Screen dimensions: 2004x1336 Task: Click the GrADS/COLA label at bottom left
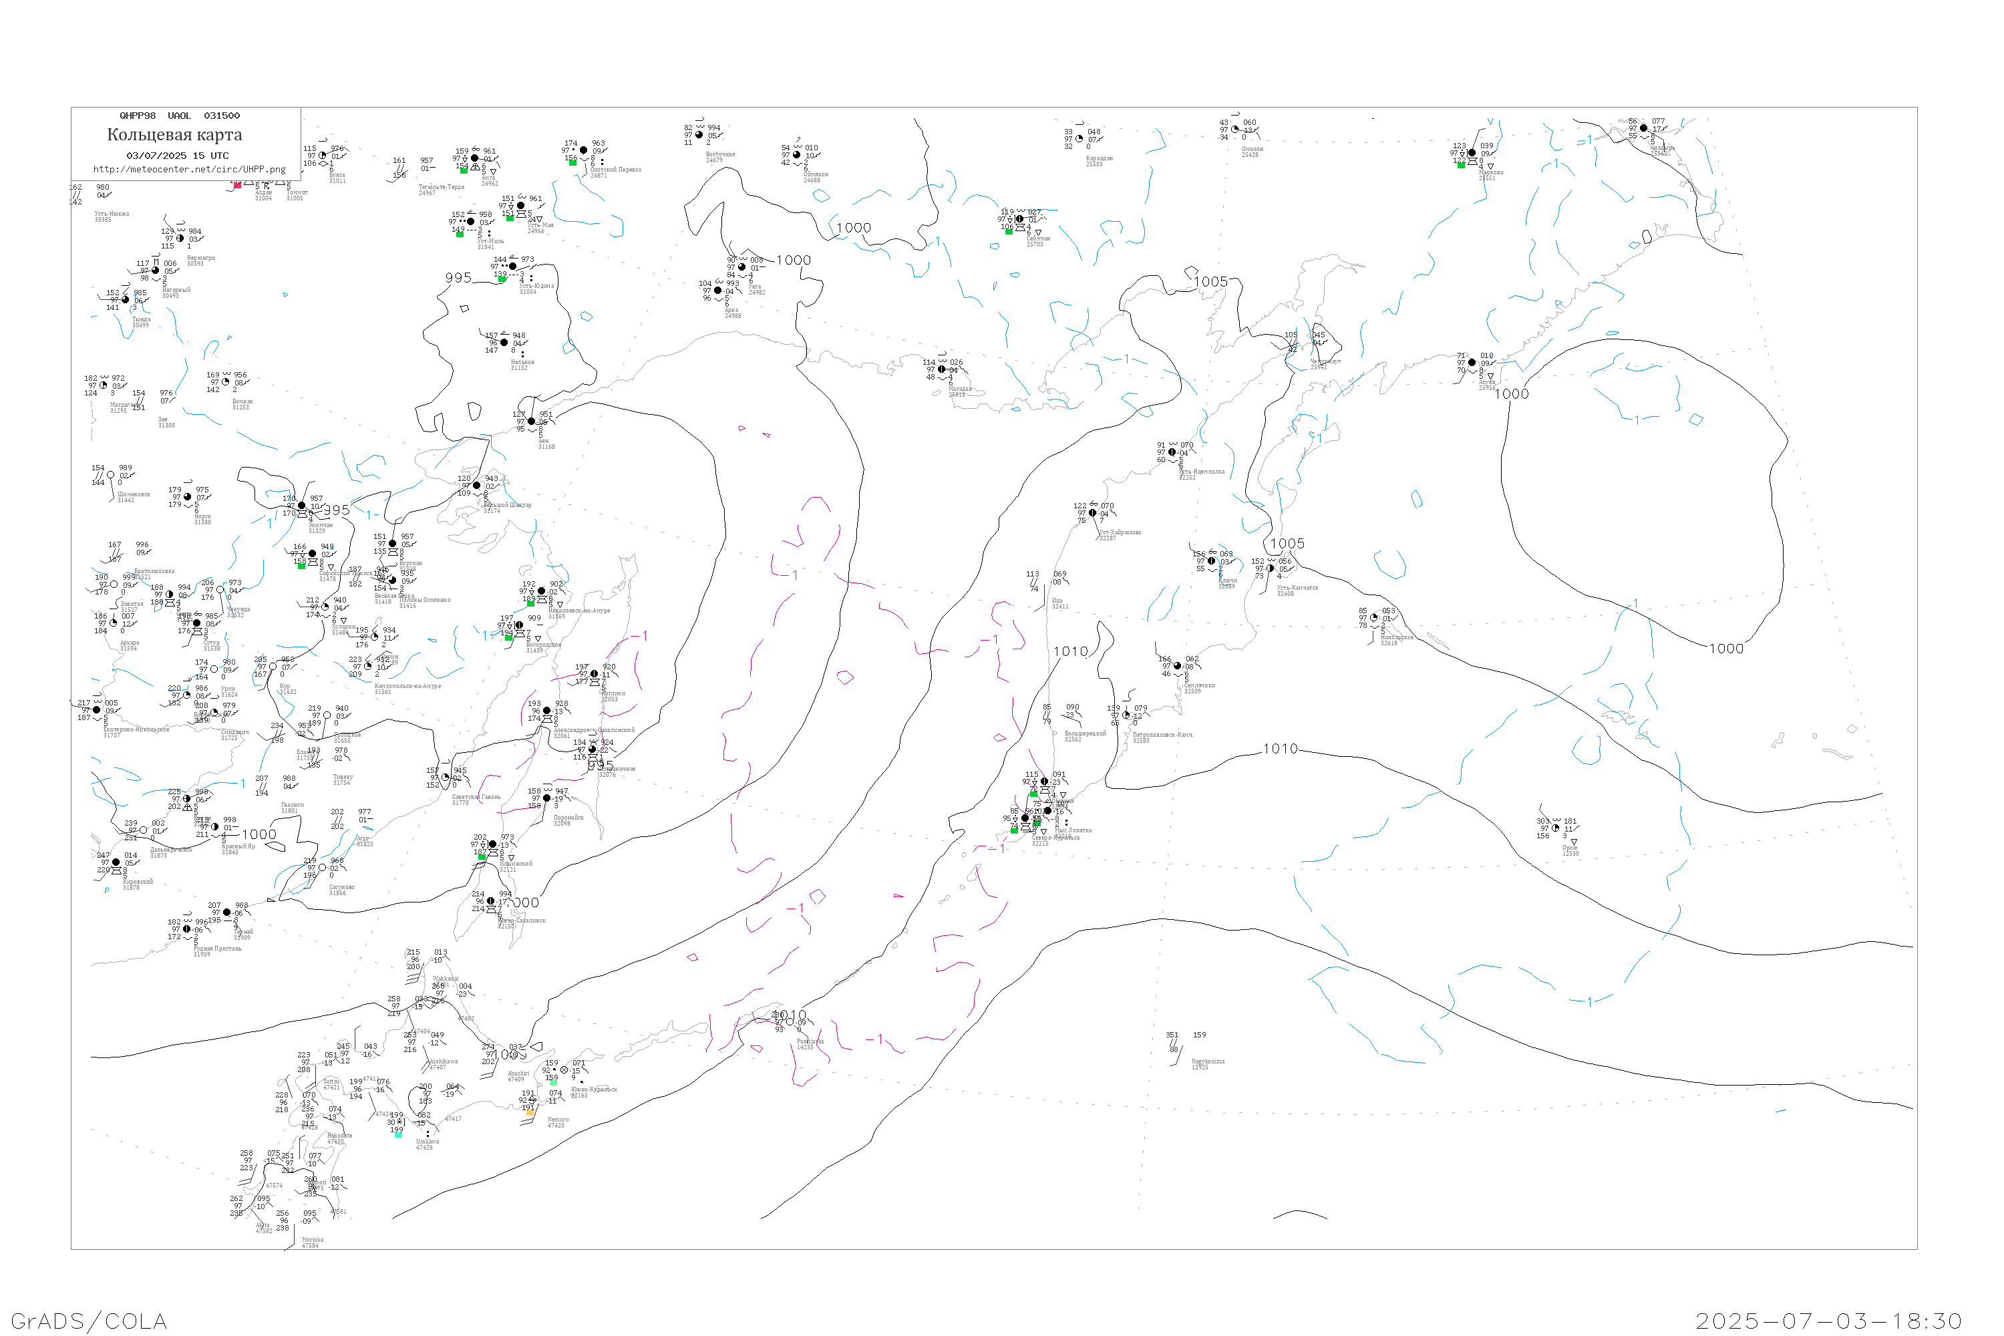pyautogui.click(x=89, y=1321)
